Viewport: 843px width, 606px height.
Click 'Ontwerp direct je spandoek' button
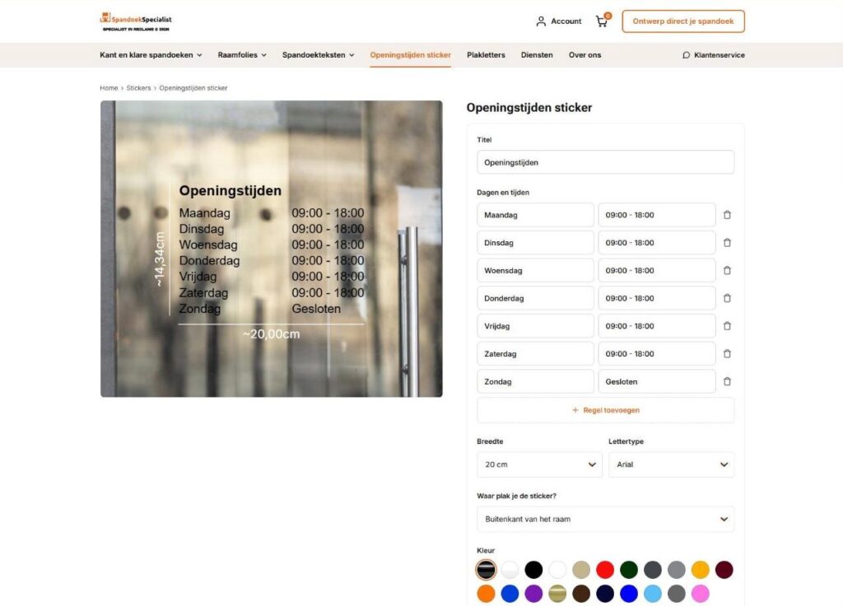(683, 21)
